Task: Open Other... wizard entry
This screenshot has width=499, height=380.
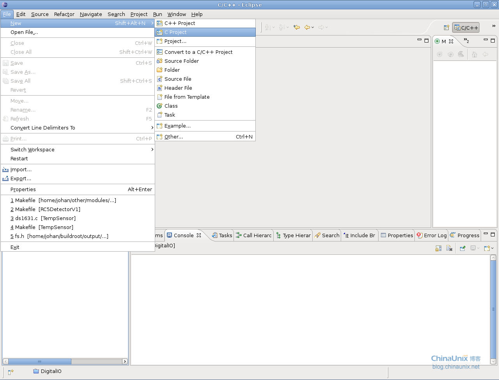Action: 205,137
